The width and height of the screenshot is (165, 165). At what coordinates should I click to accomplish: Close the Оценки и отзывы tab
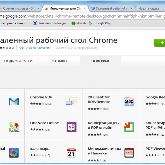coord(39,9)
